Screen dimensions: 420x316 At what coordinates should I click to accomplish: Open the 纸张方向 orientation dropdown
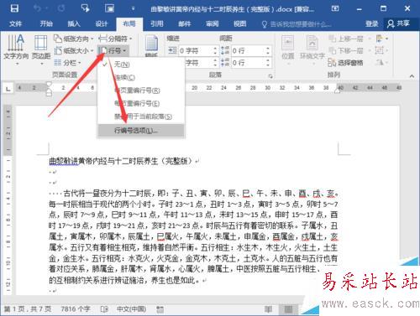(x=74, y=39)
